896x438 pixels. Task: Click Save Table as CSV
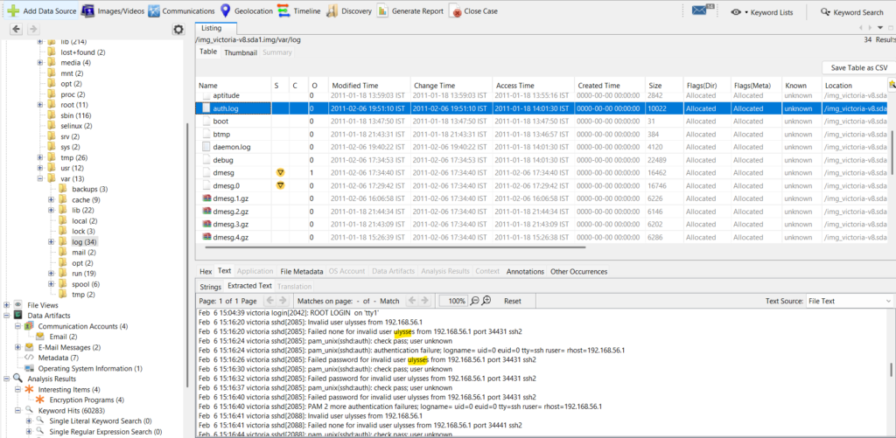(x=859, y=67)
